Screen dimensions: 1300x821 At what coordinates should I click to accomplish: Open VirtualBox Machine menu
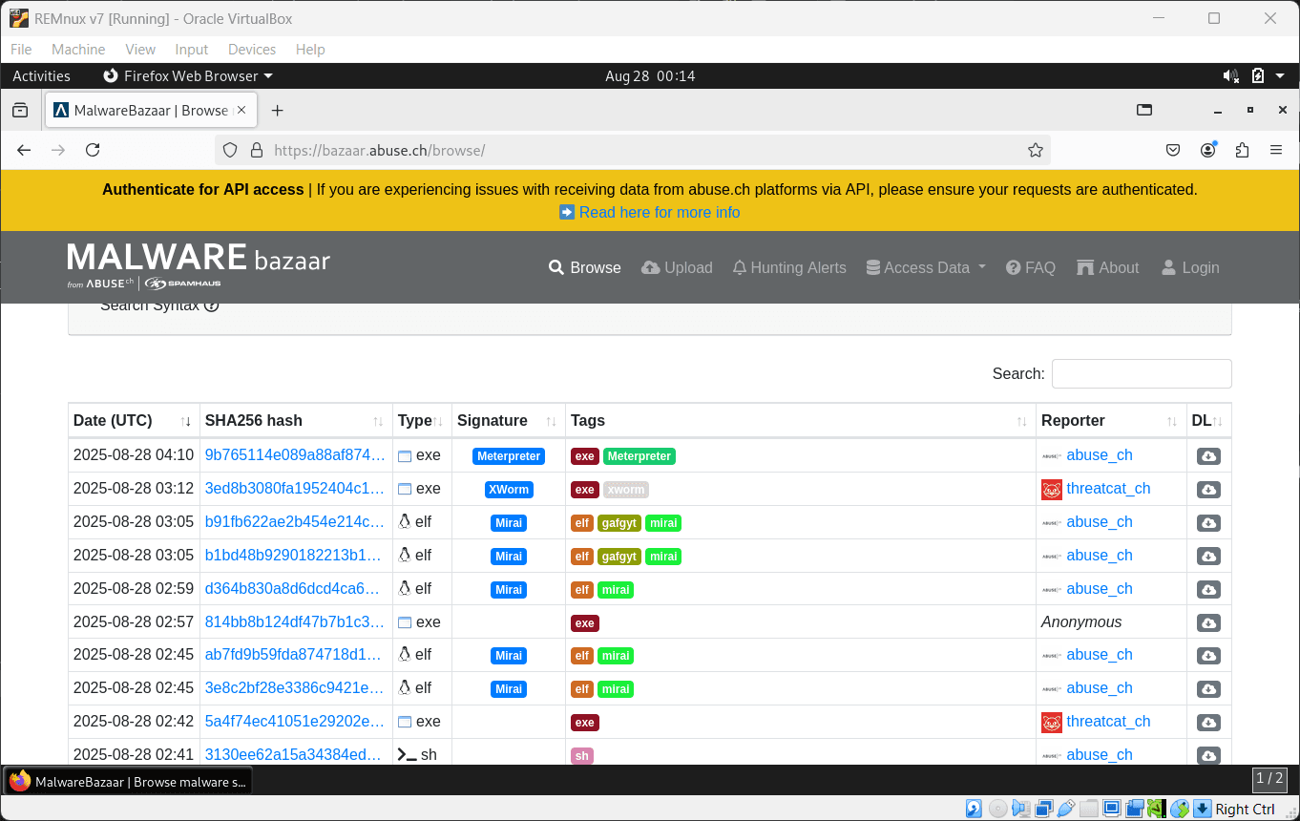click(x=78, y=50)
